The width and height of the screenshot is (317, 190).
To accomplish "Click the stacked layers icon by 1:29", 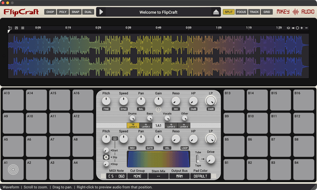I will pyautogui.click(x=289, y=28).
